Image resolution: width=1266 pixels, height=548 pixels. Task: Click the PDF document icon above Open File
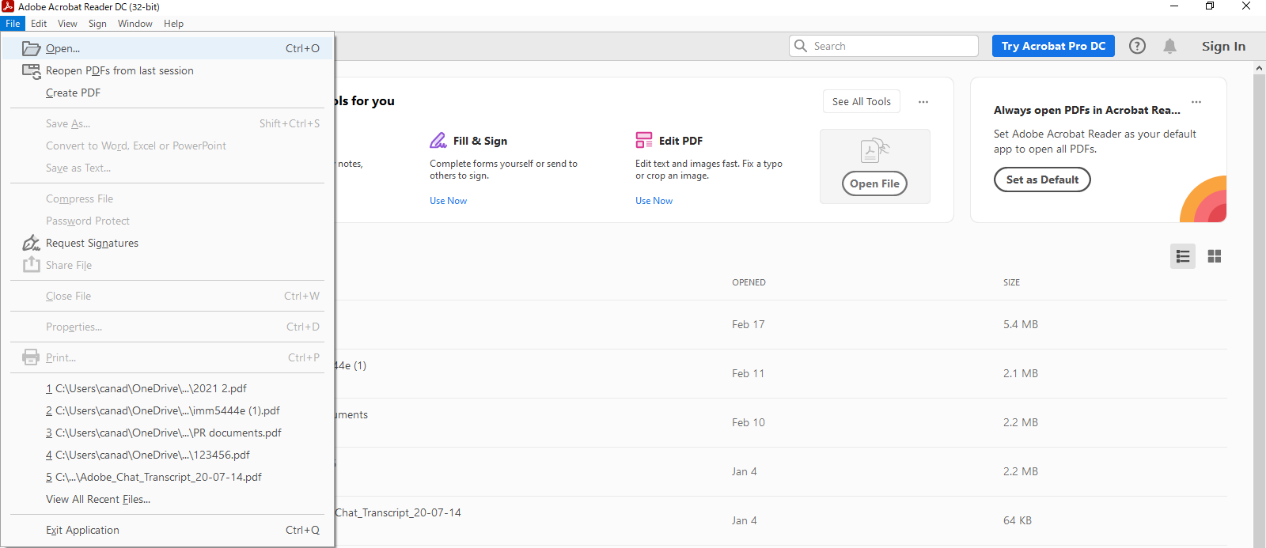[874, 150]
